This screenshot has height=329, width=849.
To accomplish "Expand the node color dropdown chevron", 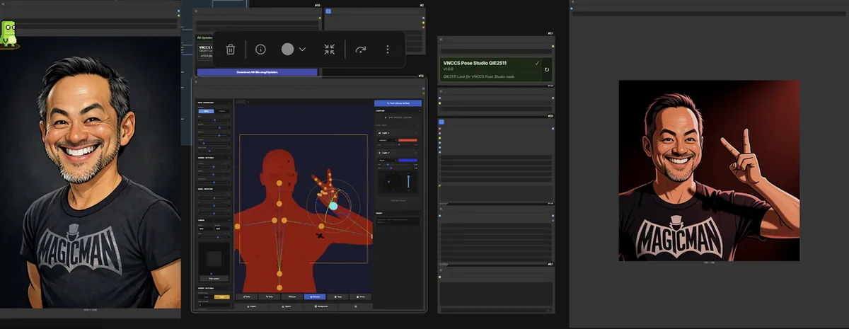I will coord(302,50).
